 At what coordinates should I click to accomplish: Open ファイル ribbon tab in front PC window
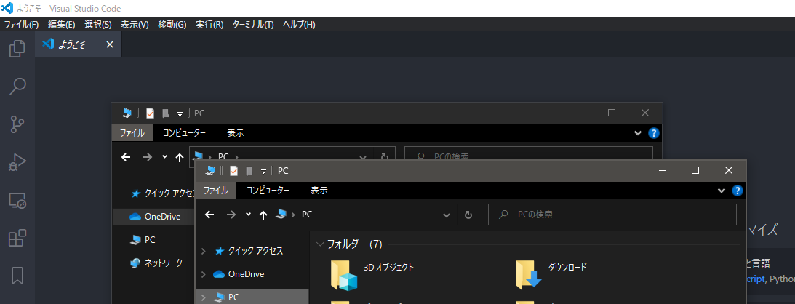[x=216, y=191]
